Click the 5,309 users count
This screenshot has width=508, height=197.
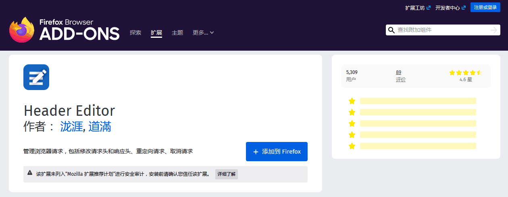[x=352, y=72]
